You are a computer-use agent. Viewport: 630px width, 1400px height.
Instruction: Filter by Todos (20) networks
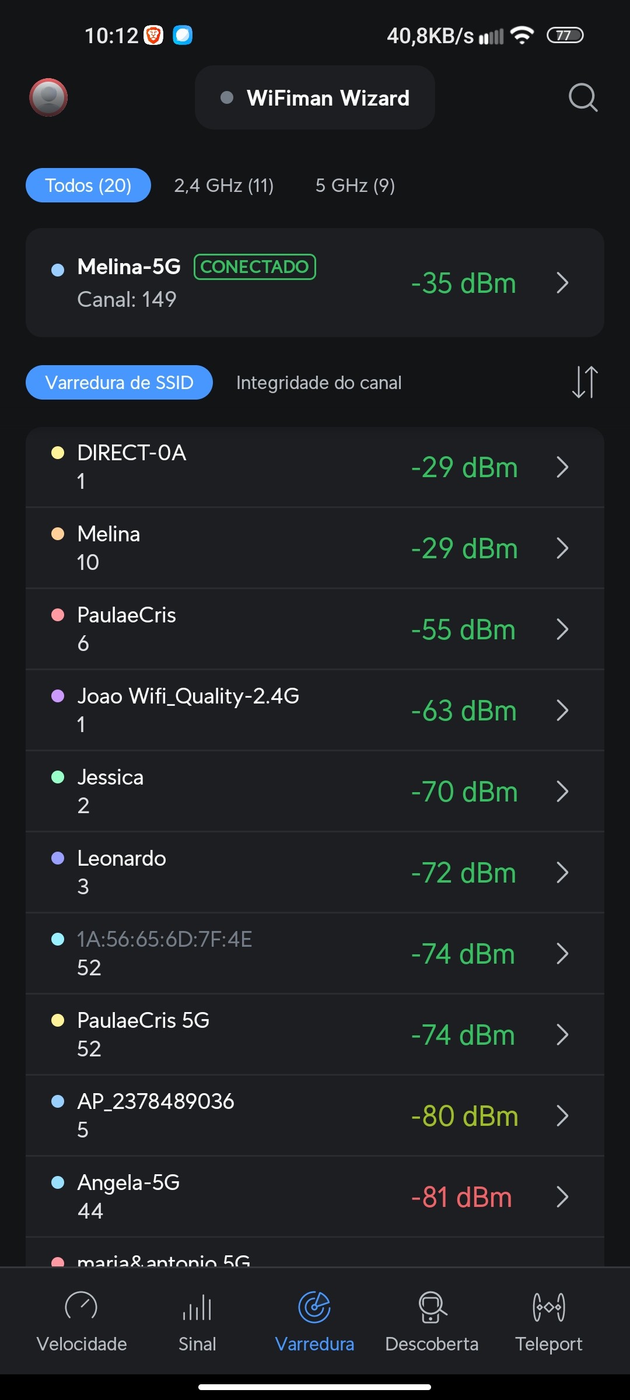pos(88,185)
